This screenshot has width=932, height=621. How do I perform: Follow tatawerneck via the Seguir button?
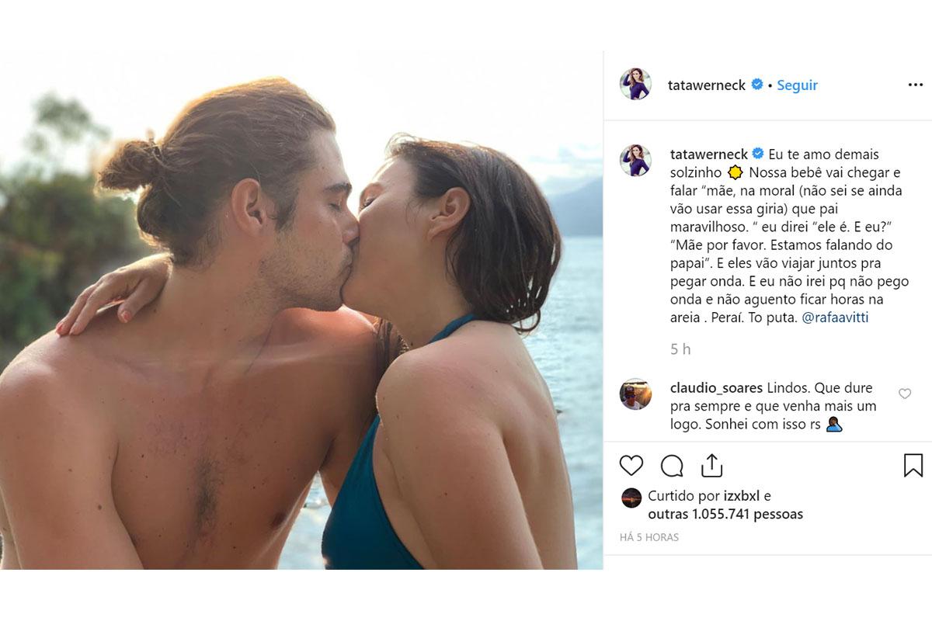point(797,85)
